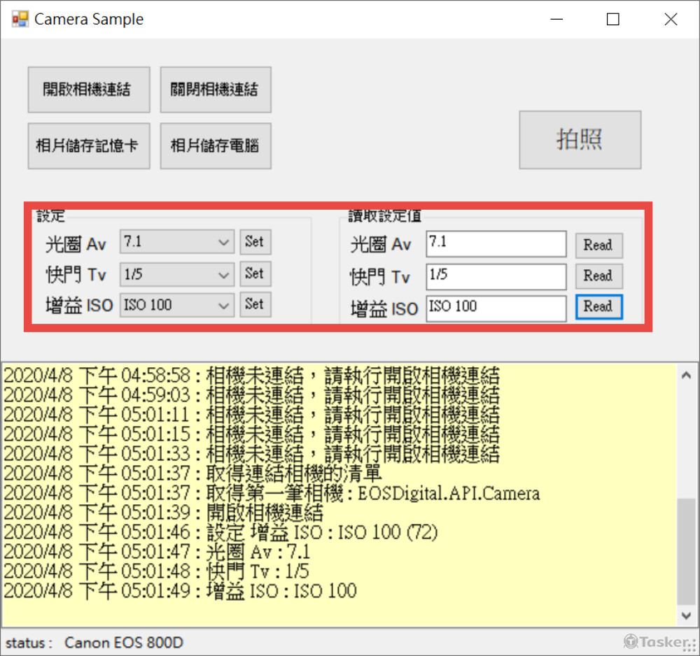Open the 增益 ISO dropdown showing ISO 100
The width and height of the screenshot is (700, 656).
click(177, 305)
